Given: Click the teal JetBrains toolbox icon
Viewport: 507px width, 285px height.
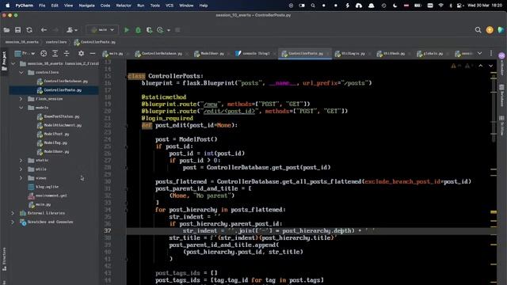Looking at the screenshot, I should (x=501, y=30).
